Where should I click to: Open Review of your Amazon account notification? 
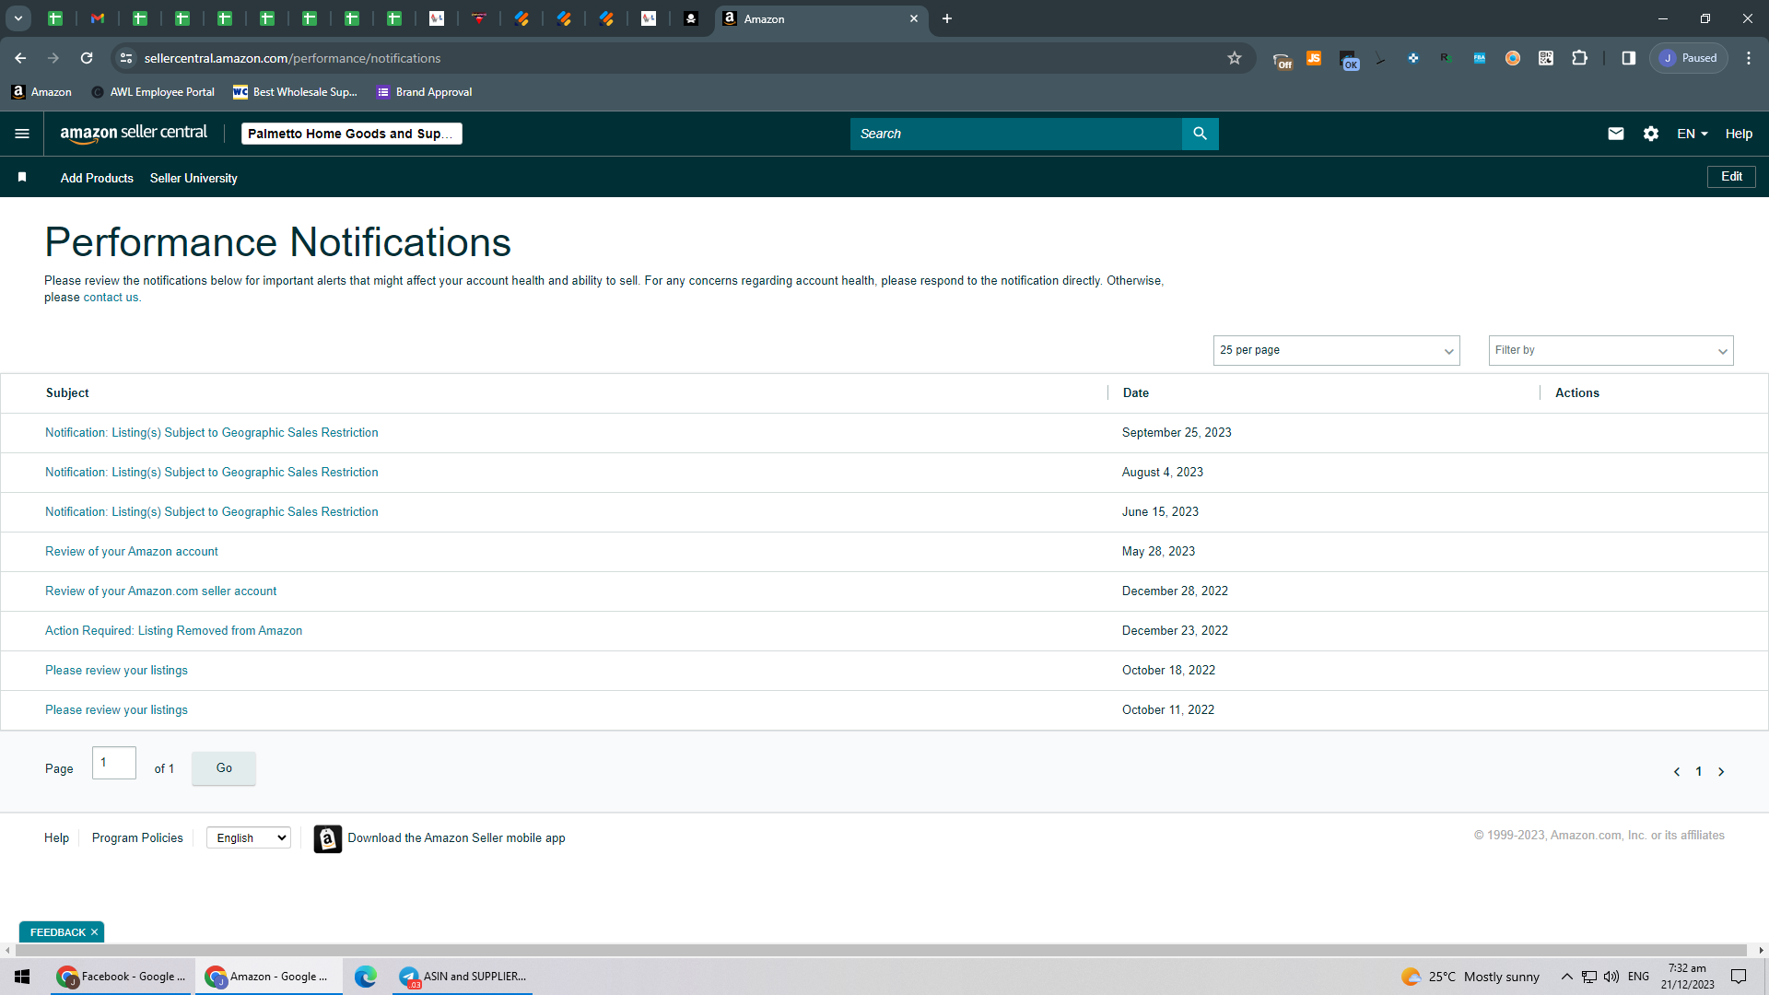pos(132,552)
